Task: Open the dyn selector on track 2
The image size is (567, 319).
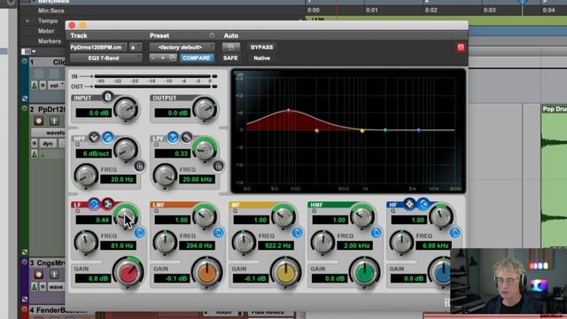Action: (x=48, y=144)
